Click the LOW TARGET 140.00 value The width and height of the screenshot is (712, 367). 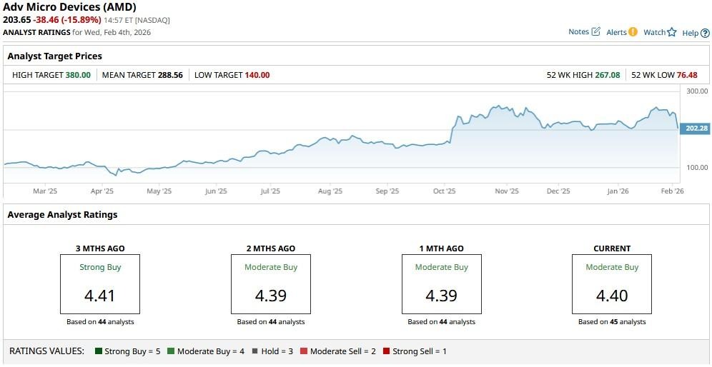pyautogui.click(x=257, y=75)
